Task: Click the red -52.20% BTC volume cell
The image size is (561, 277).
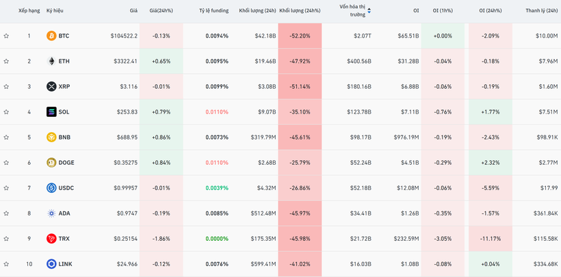Action: point(300,36)
